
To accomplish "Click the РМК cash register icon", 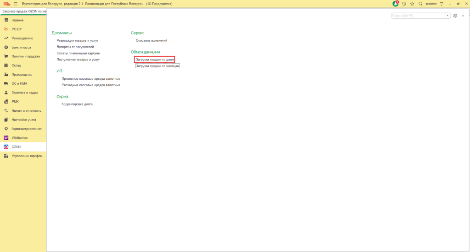I will 6,101.
